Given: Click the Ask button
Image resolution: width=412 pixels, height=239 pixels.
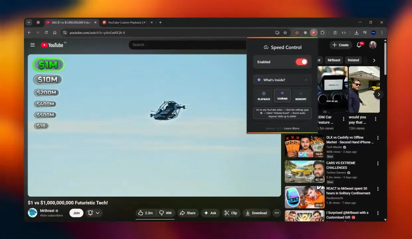Looking at the screenshot, I should (210, 213).
